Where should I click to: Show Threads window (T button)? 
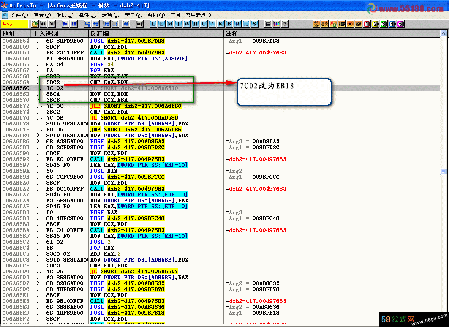178,24
